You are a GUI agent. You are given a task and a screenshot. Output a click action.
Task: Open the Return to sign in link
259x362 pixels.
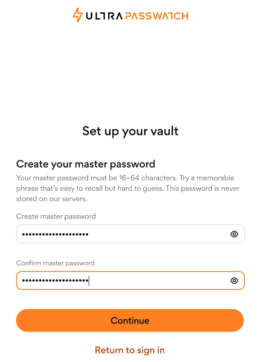point(129,350)
